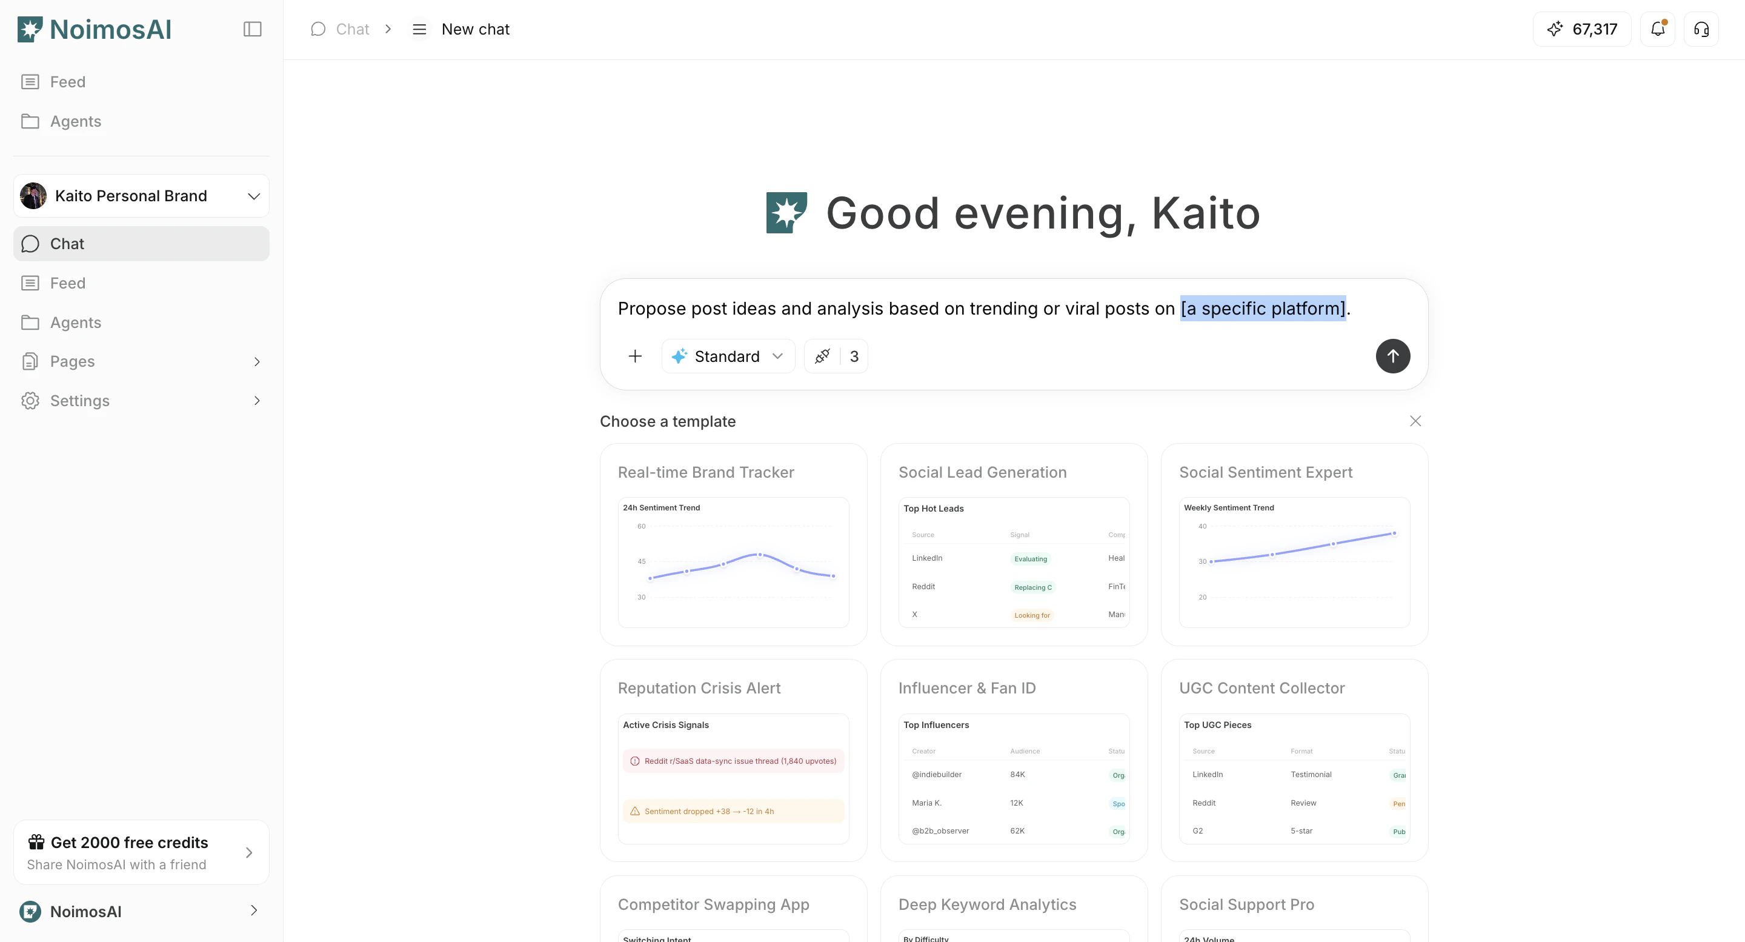Click the Top Hot Leads table title
Viewport: 1745px width, 942px height.
(x=934, y=508)
